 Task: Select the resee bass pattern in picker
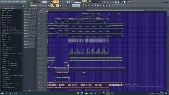[29, 20]
